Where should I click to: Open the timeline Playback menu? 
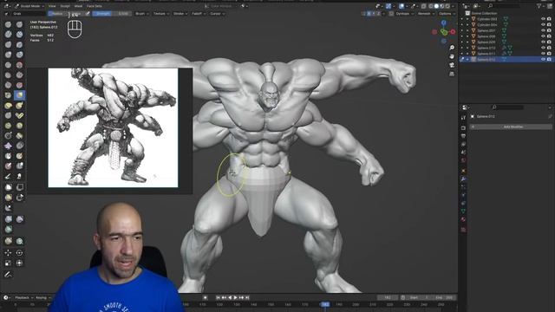click(x=23, y=298)
